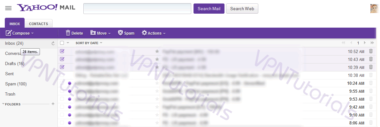Image resolution: width=380 pixels, height=127 pixels.
Task: Delete the 10:52 AM email via trash icon
Action: coord(371,51)
